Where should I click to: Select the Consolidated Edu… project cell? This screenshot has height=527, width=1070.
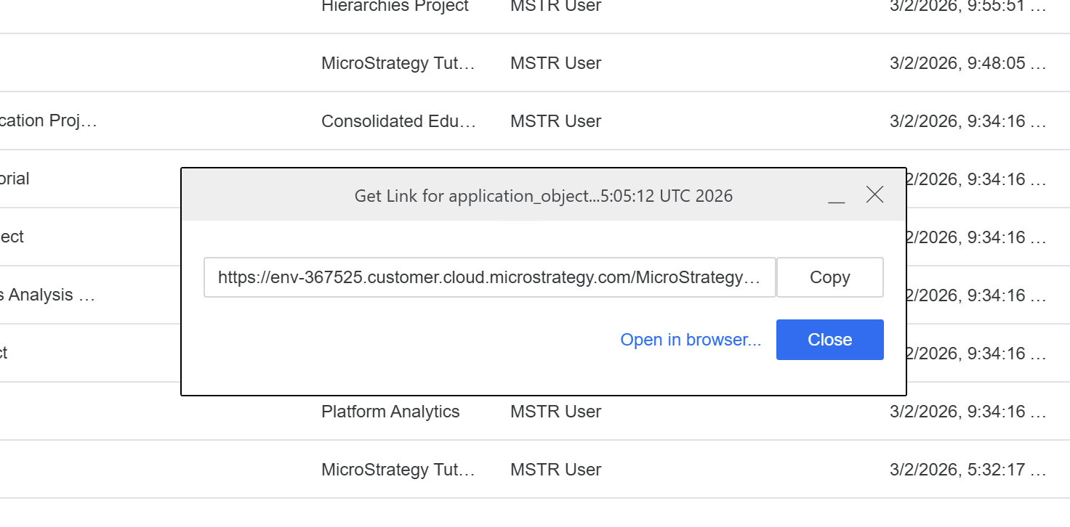tap(398, 121)
